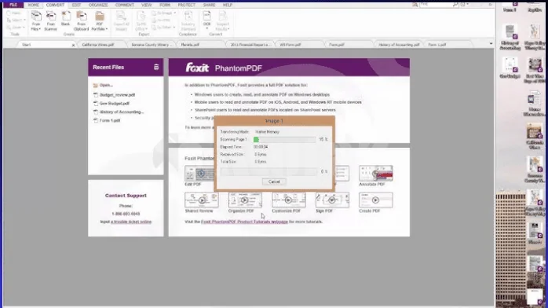Click the trouble ticket online link
The width and height of the screenshot is (548, 308).
coord(131,222)
